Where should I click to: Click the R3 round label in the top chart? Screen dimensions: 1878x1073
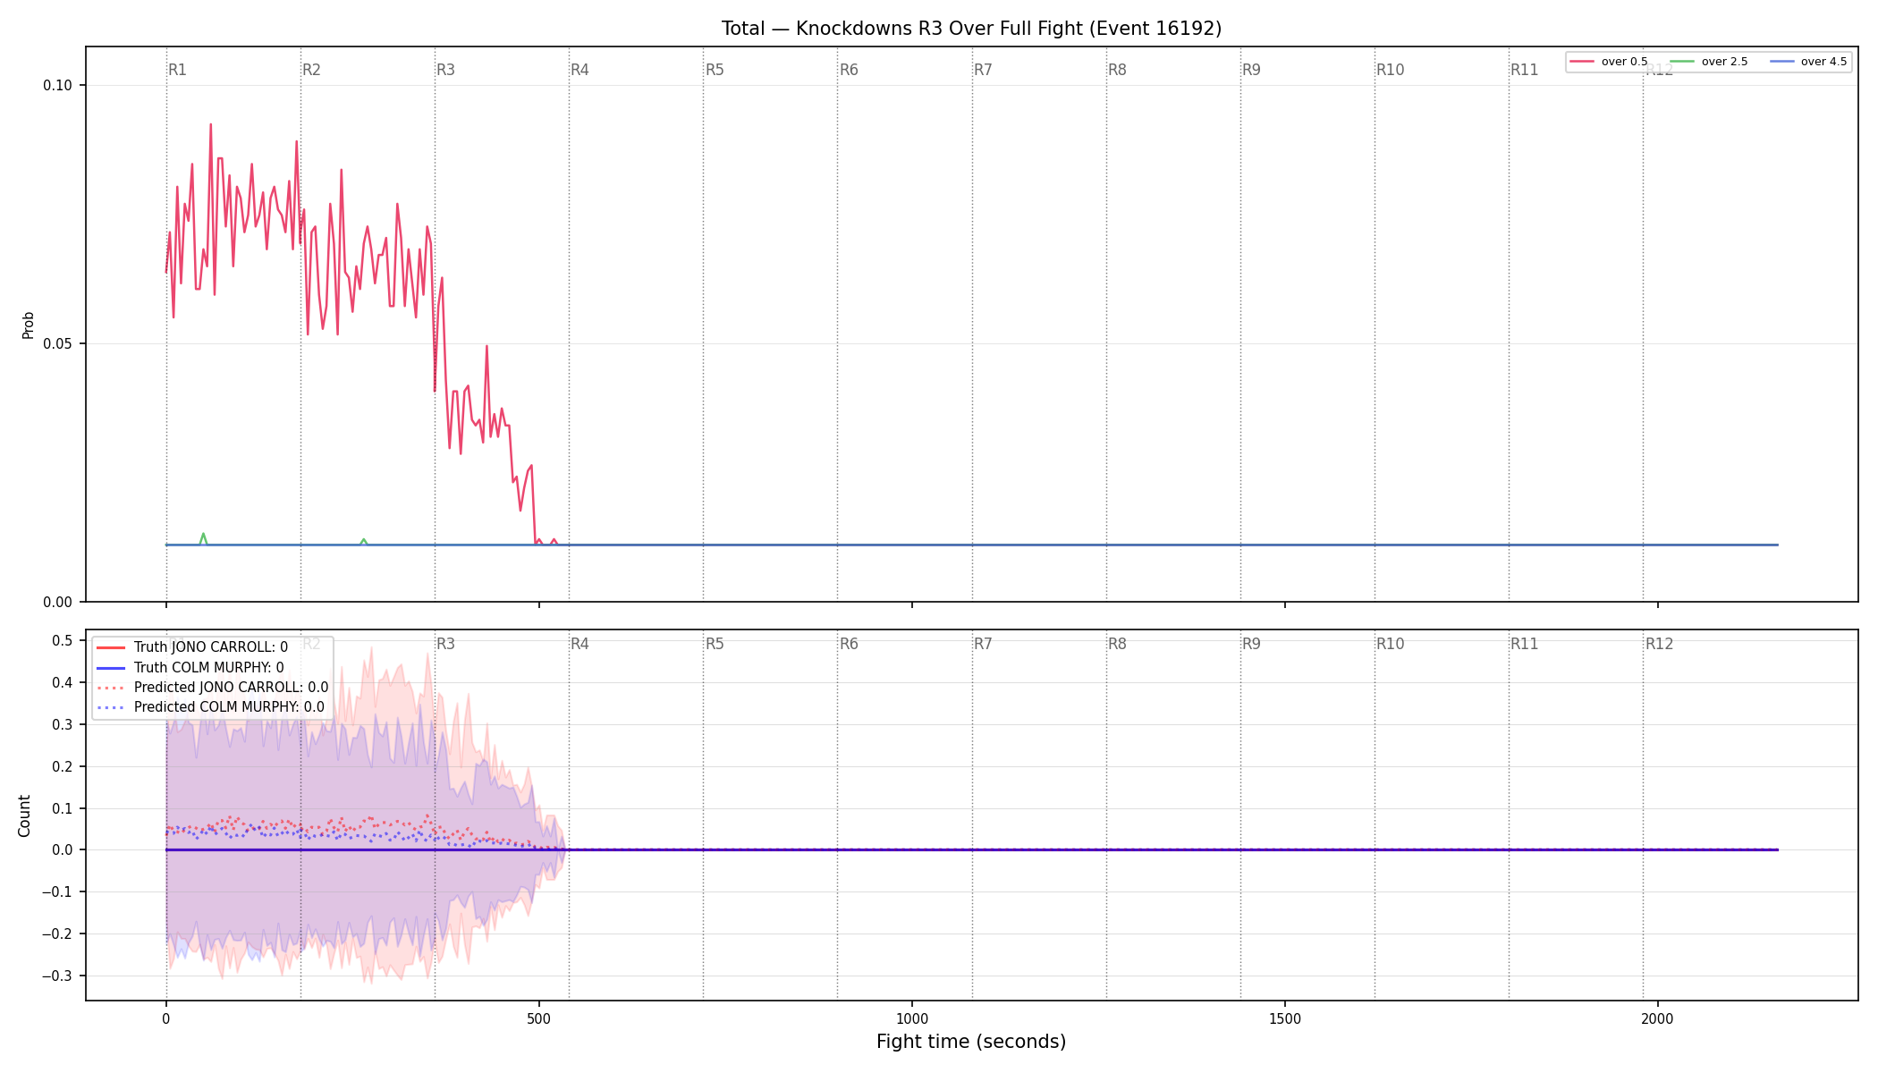pyautogui.click(x=445, y=70)
